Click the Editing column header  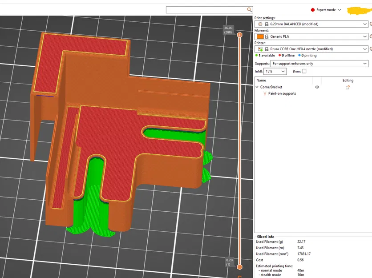pyautogui.click(x=348, y=81)
